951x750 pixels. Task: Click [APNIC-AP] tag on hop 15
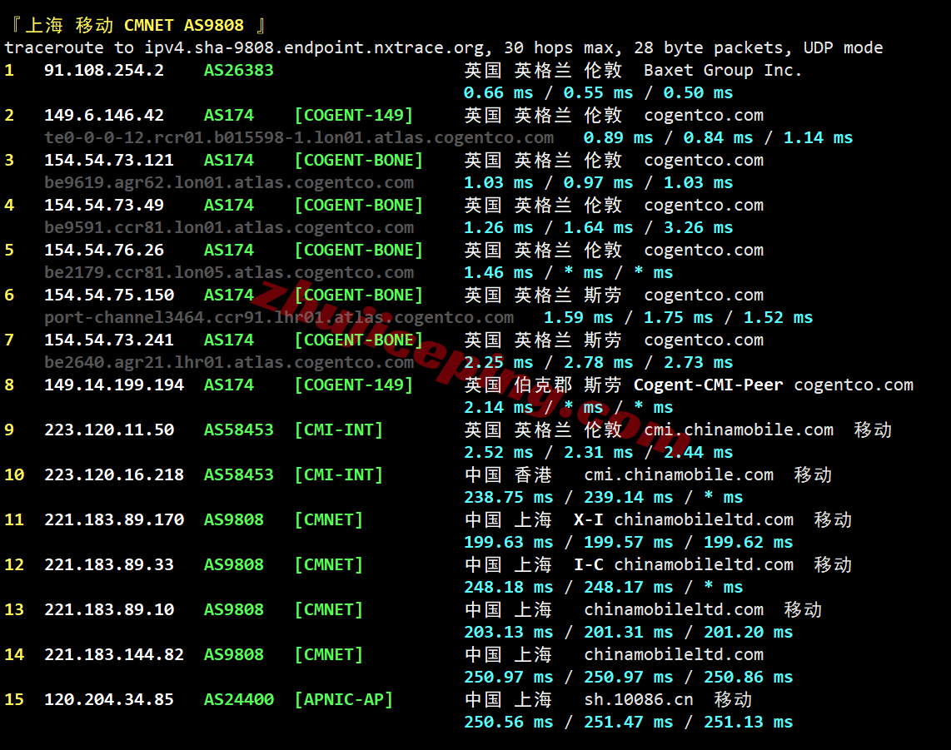pos(343,698)
